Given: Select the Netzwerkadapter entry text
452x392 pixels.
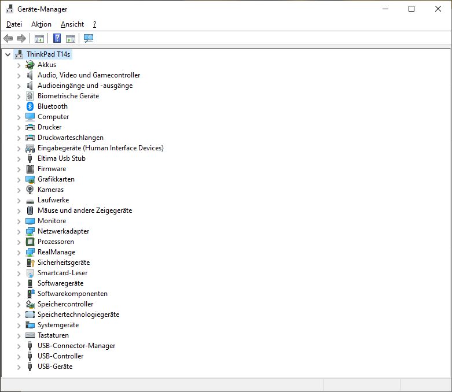Looking at the screenshot, I should point(64,231).
